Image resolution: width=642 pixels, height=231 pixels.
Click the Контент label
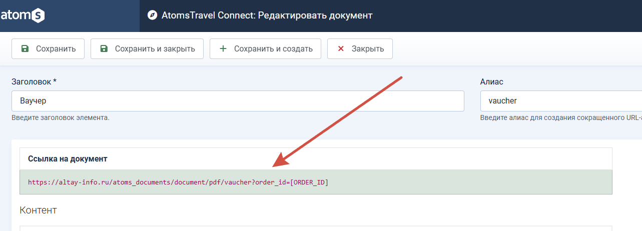38,210
